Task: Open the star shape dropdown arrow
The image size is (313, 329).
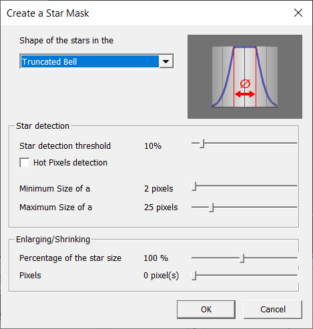Action: coord(166,61)
